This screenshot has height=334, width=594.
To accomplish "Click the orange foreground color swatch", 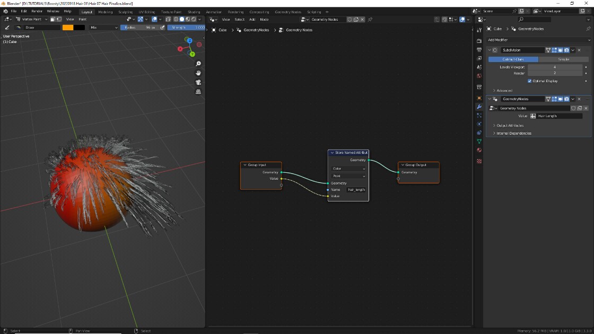I will (68, 27).
